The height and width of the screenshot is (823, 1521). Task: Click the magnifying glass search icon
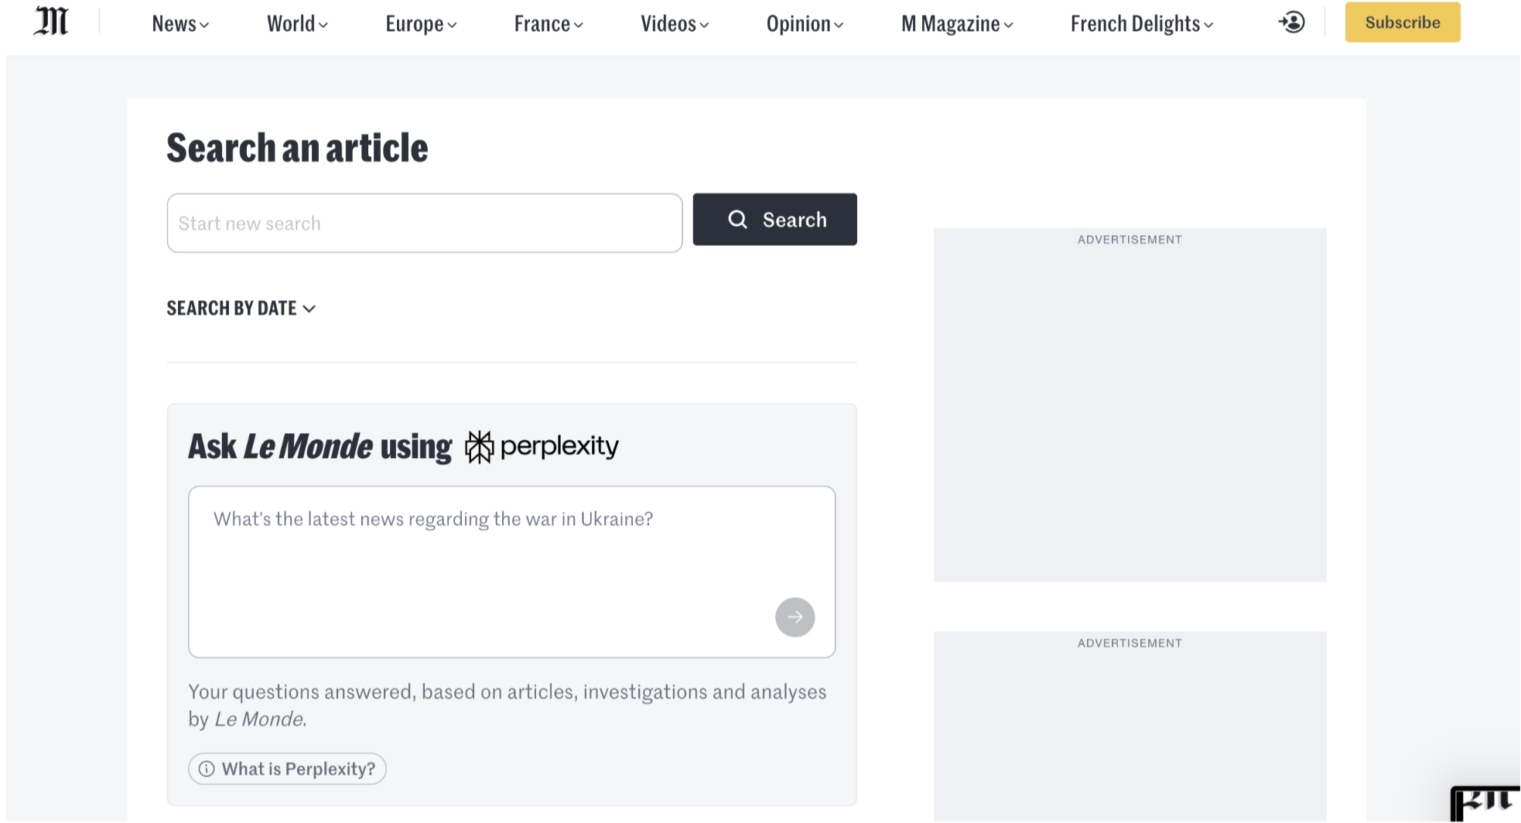737,220
